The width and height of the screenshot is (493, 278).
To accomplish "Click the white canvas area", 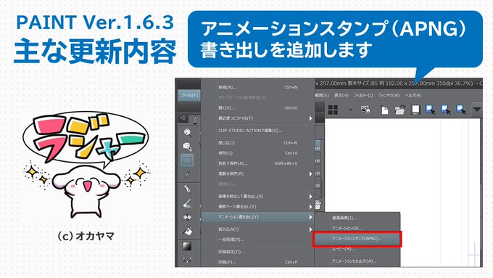I will pos(402,165).
